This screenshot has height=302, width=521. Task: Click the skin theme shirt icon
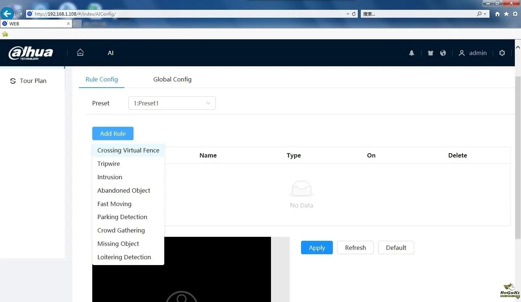430,53
